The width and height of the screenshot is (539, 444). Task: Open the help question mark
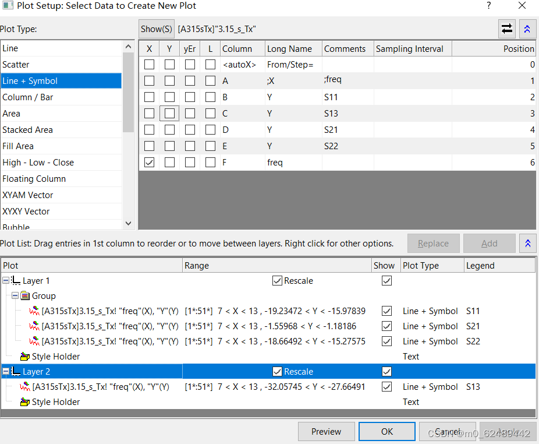pyautogui.click(x=489, y=5)
